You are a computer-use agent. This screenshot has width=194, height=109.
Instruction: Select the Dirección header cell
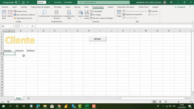(x=21, y=51)
